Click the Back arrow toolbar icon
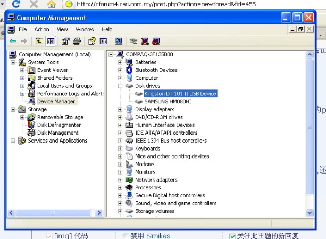This screenshot has width=326, height=239. [13, 41]
